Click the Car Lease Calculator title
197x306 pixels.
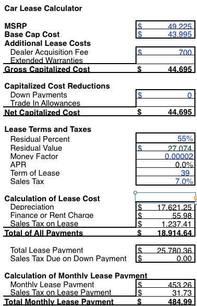(x=43, y=8)
